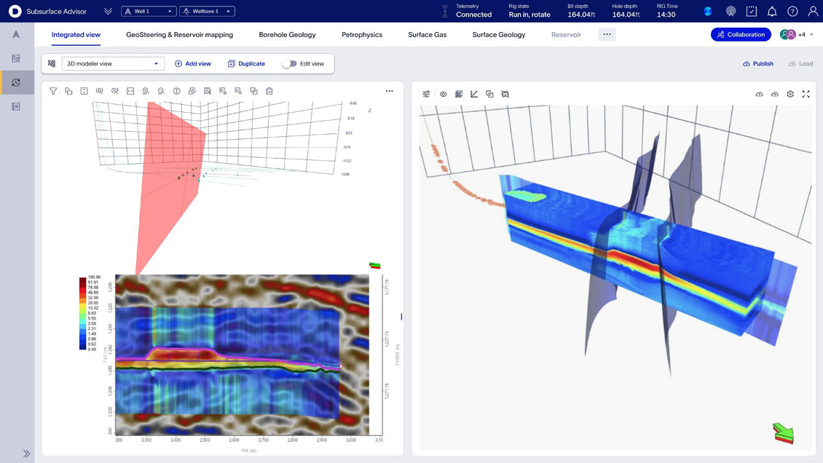Click the Publish button
The height and width of the screenshot is (463, 823).
[758, 63]
